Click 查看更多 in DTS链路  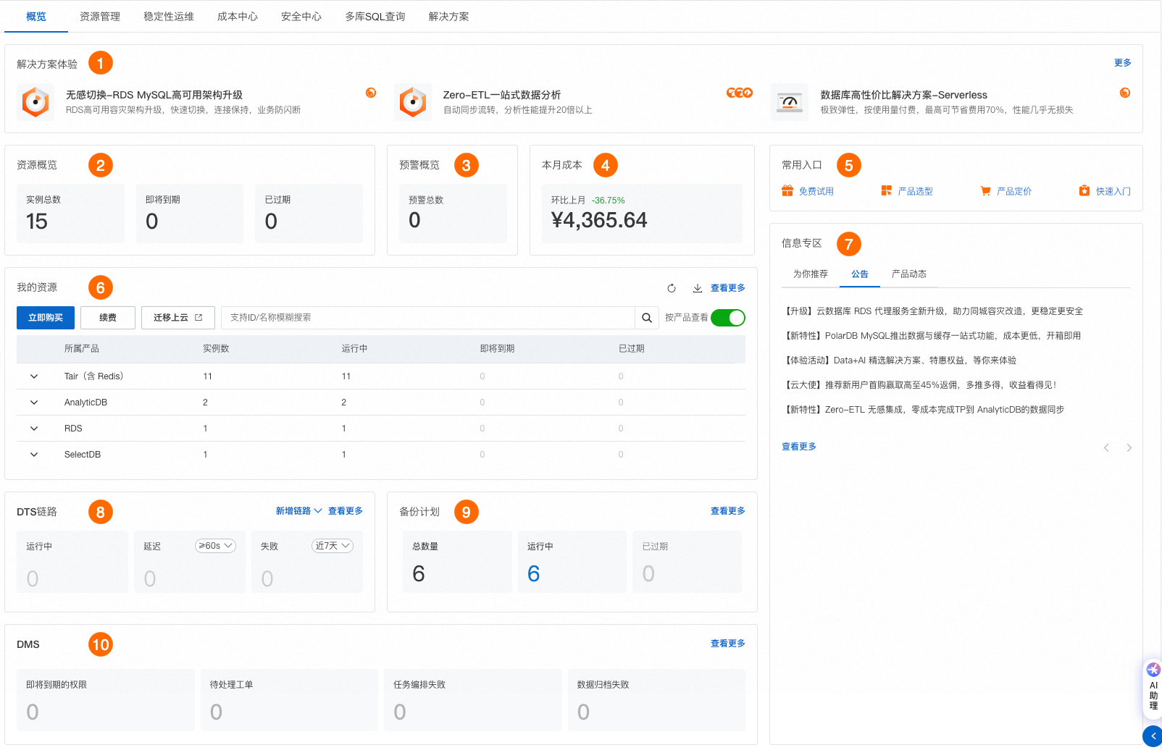pyautogui.click(x=346, y=511)
